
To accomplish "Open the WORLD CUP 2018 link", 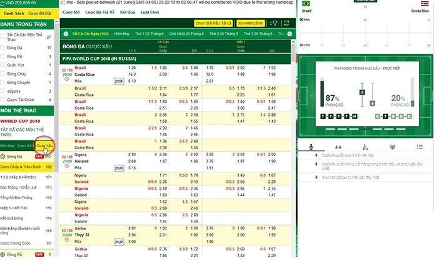I will pos(20,121).
